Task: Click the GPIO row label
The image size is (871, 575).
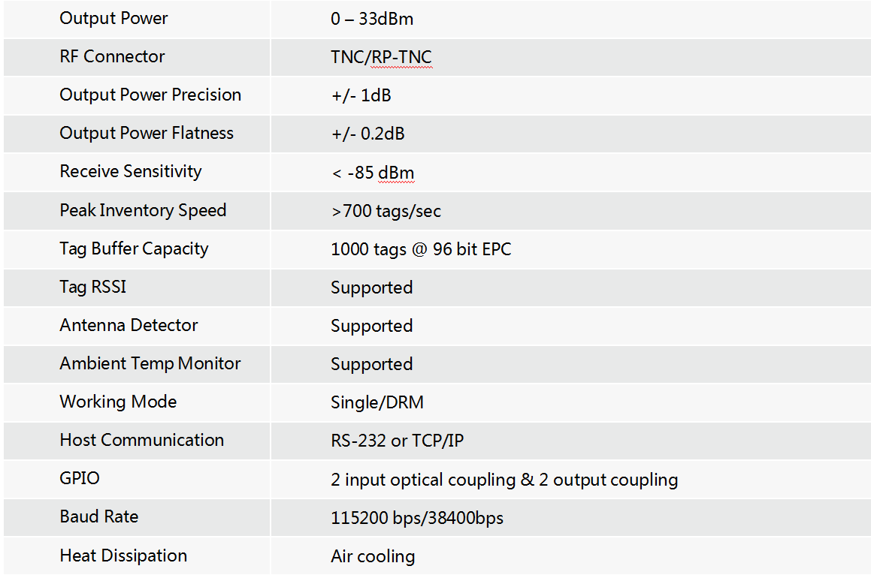Action: click(x=80, y=478)
